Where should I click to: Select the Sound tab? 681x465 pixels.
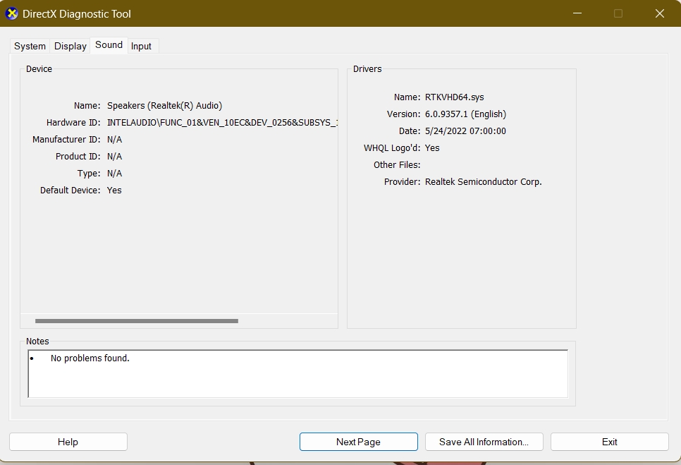tap(109, 45)
